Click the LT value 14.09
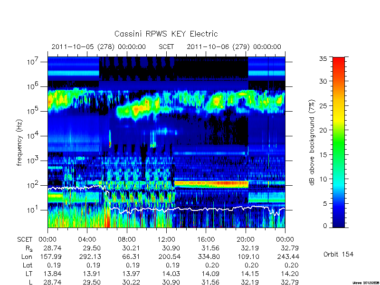Screen dimensions: 380x285 click(210, 274)
